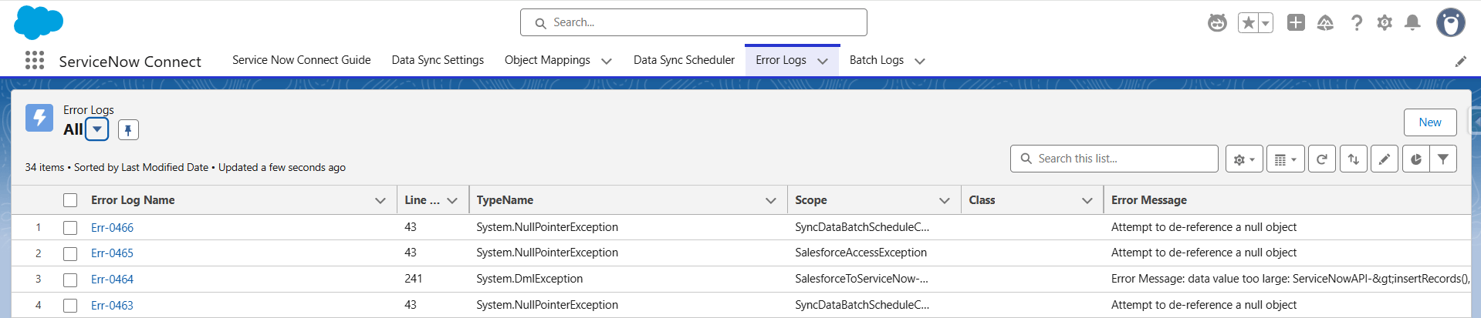Click the Search this list field
1481x318 pixels.
1114,159
